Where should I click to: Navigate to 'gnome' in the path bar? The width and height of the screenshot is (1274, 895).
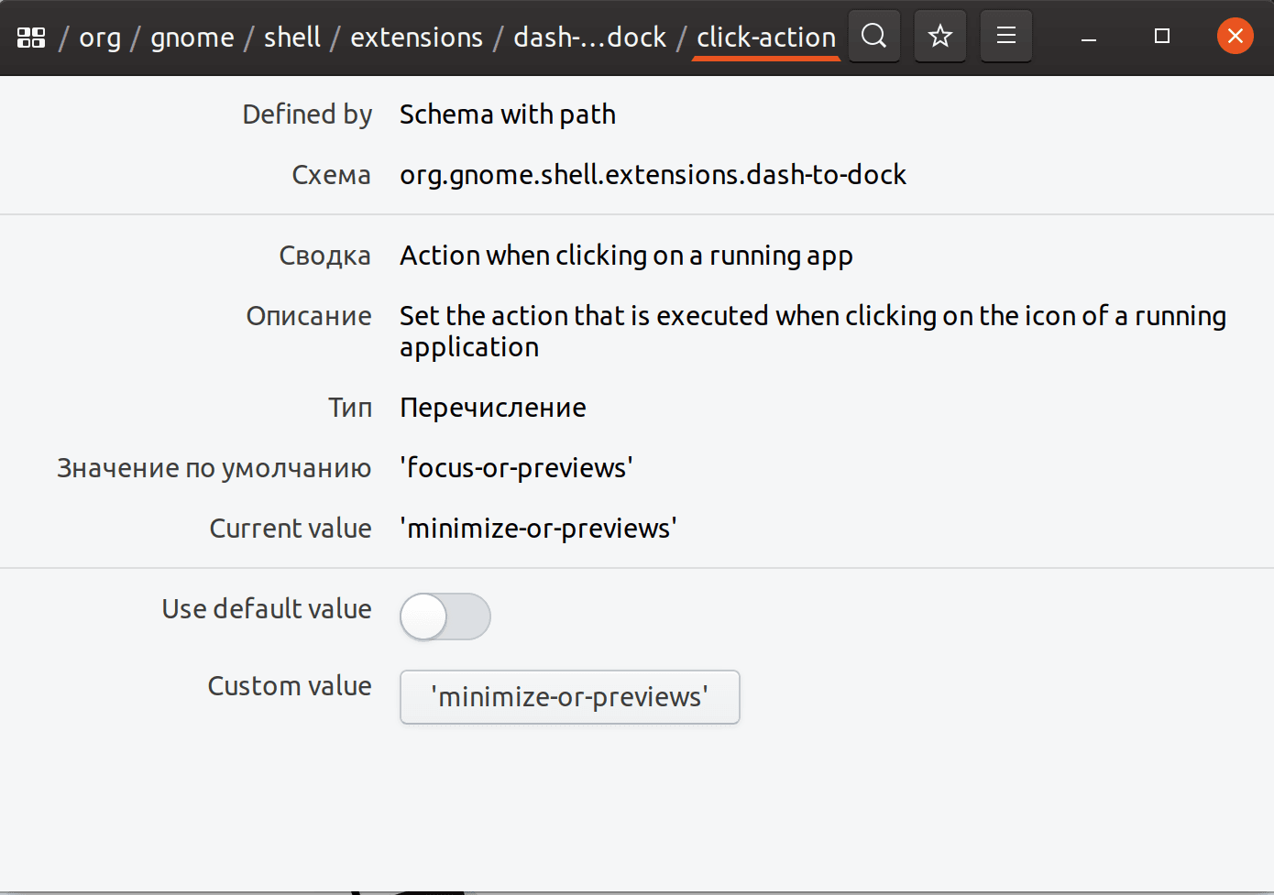click(x=192, y=38)
